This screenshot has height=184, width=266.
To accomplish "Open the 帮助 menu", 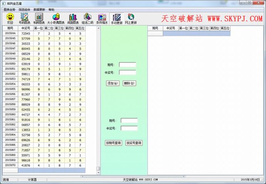I will click(x=51, y=9).
